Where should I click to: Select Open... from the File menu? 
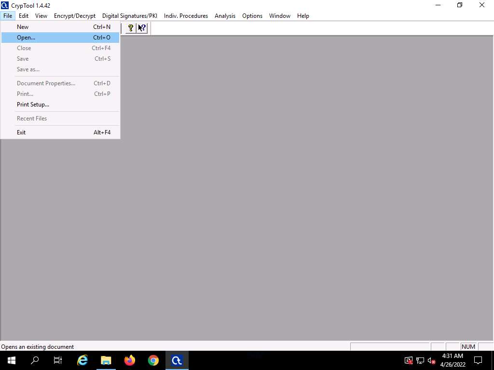click(26, 38)
